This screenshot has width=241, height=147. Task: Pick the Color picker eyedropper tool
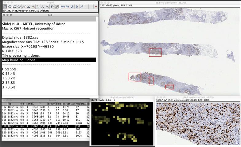point(57,6)
